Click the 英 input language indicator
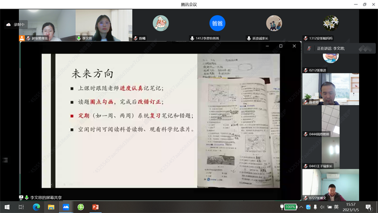Viewport: 378px width, 213px height. [x=336, y=207]
